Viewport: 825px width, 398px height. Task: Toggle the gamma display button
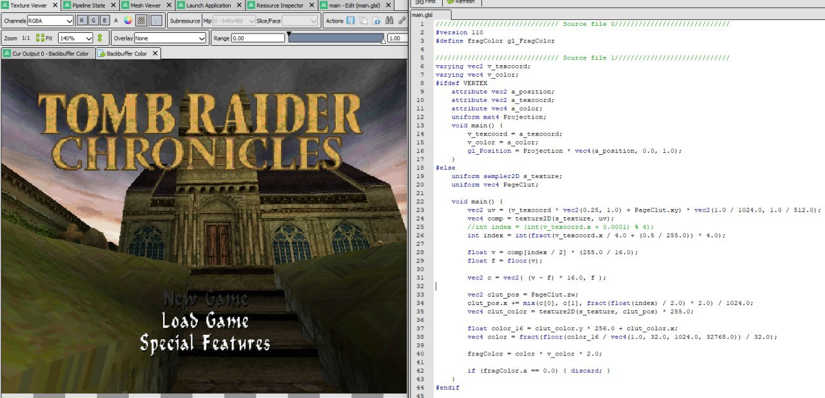(157, 21)
